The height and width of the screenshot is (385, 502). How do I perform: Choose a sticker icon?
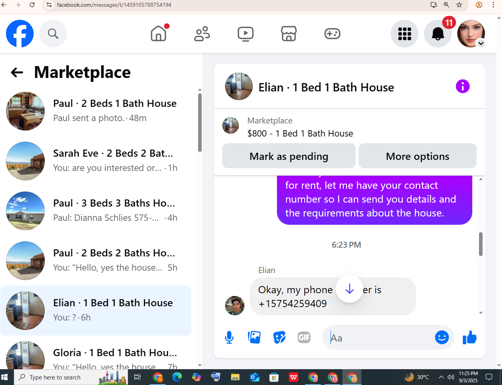279,338
